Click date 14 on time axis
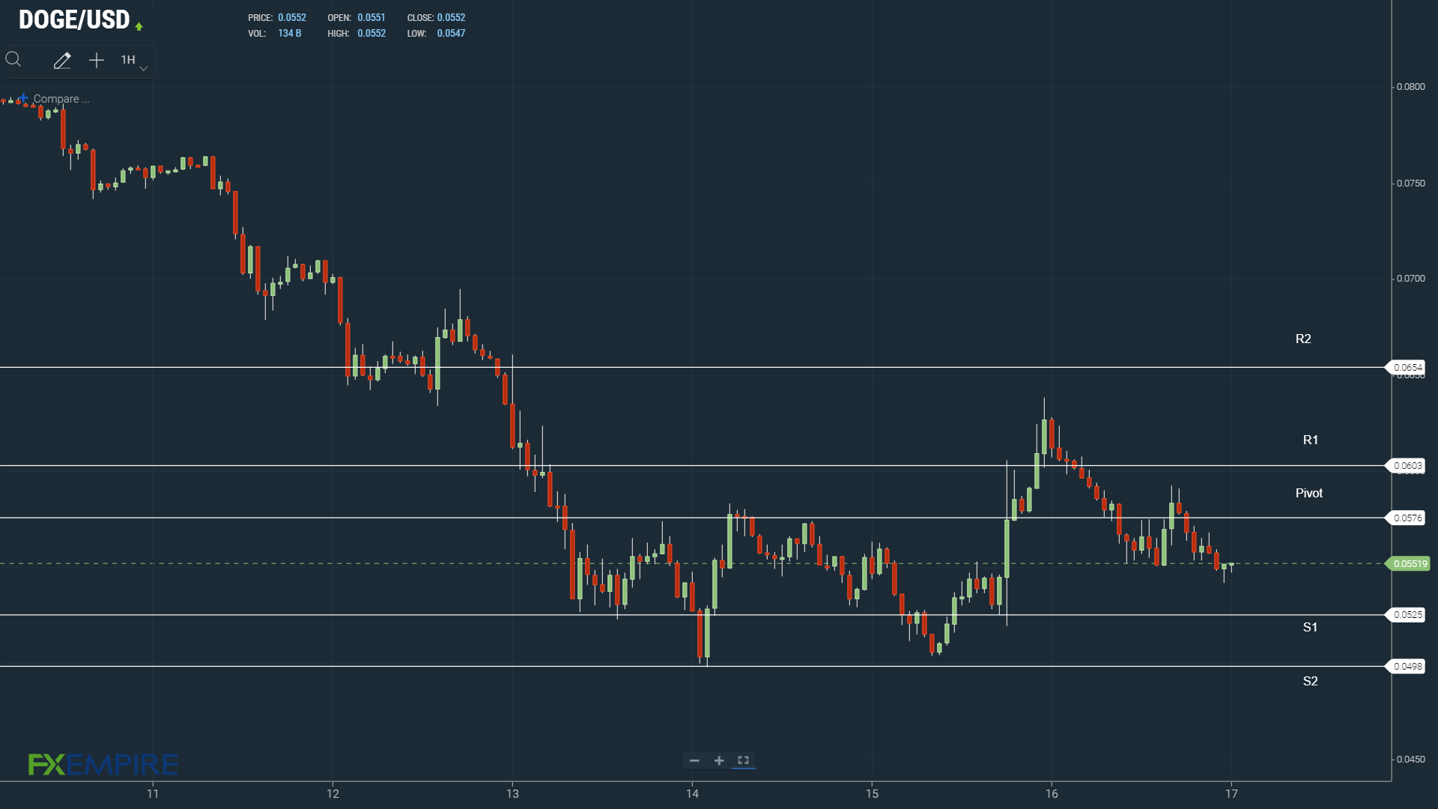Image resolution: width=1438 pixels, height=809 pixels. (x=692, y=793)
